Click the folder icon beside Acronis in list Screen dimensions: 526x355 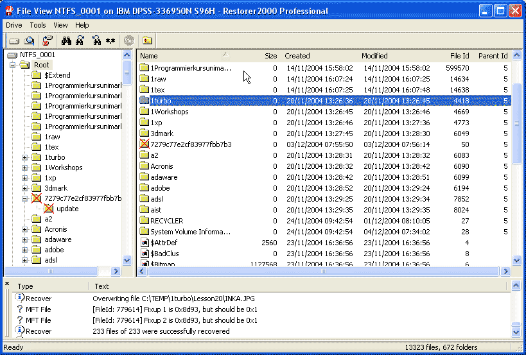145,166
